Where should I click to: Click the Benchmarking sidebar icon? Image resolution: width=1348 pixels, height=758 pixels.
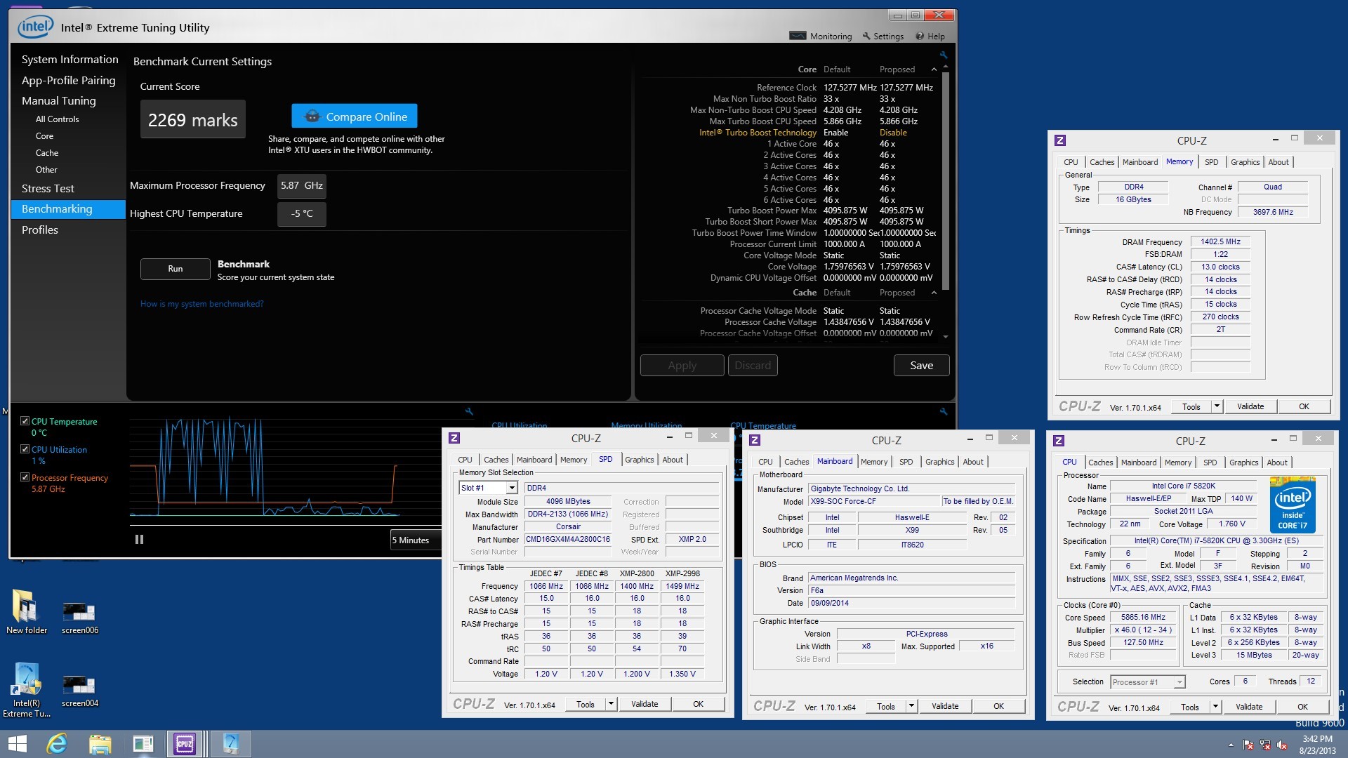[56, 208]
